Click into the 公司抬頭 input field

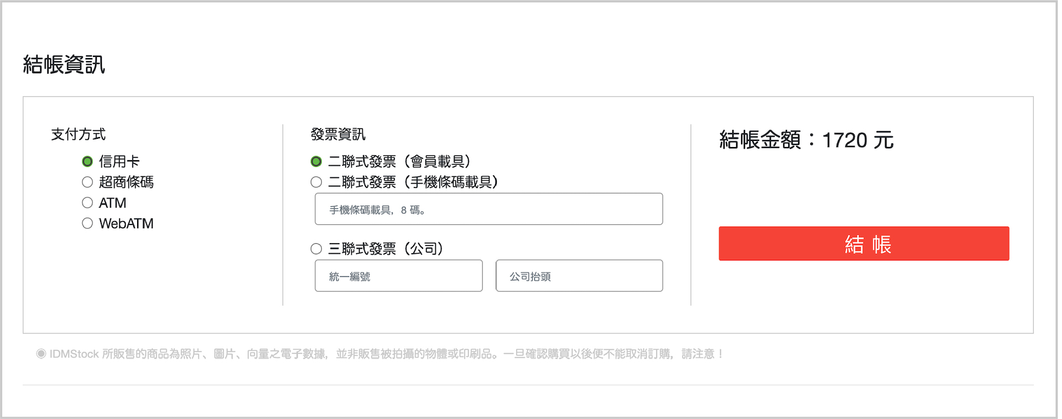pos(579,276)
